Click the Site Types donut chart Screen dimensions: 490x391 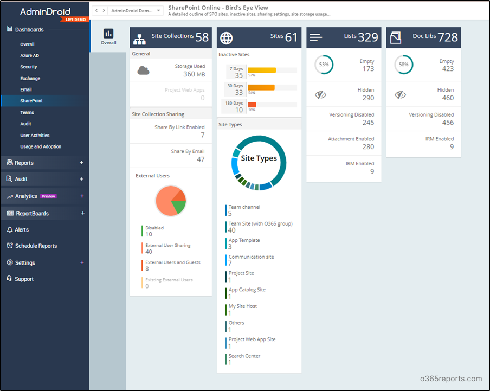click(259, 162)
